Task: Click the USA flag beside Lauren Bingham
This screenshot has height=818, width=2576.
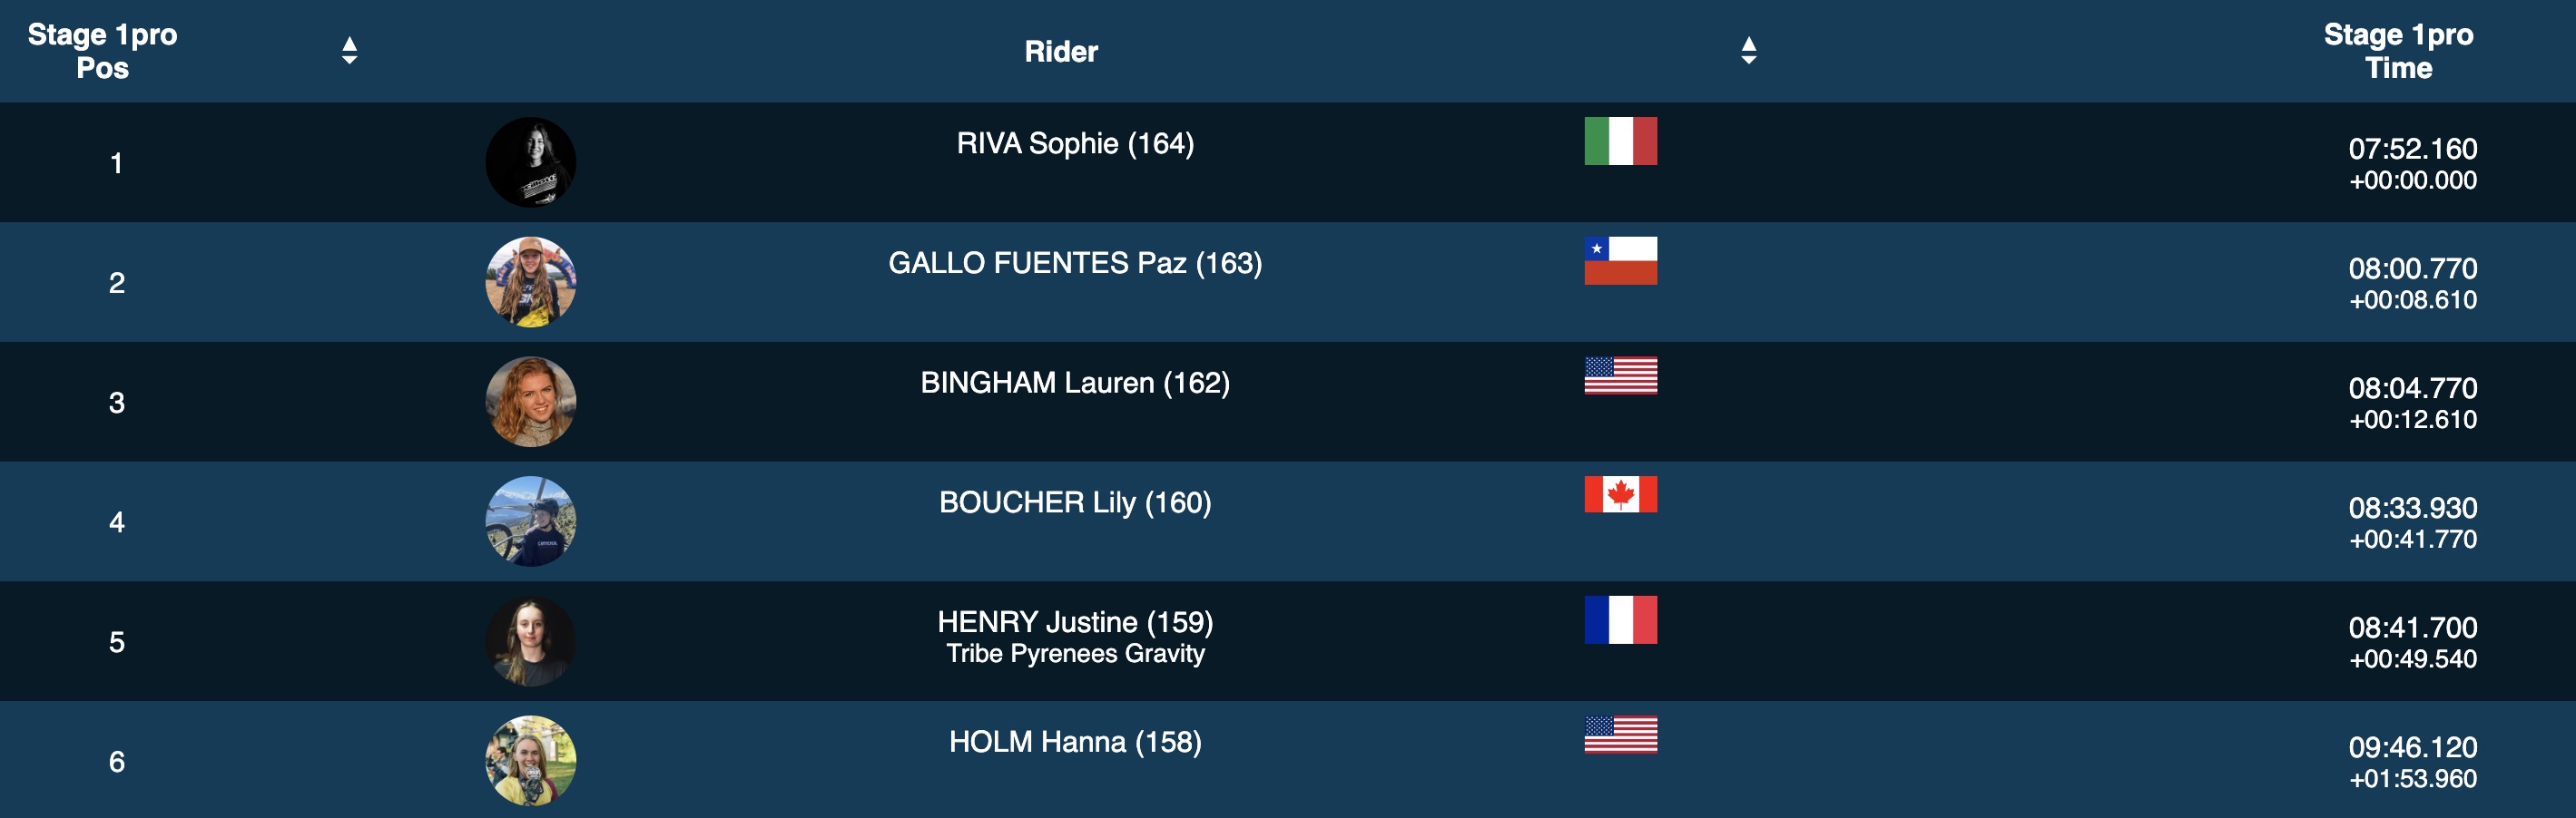Action: [1620, 375]
